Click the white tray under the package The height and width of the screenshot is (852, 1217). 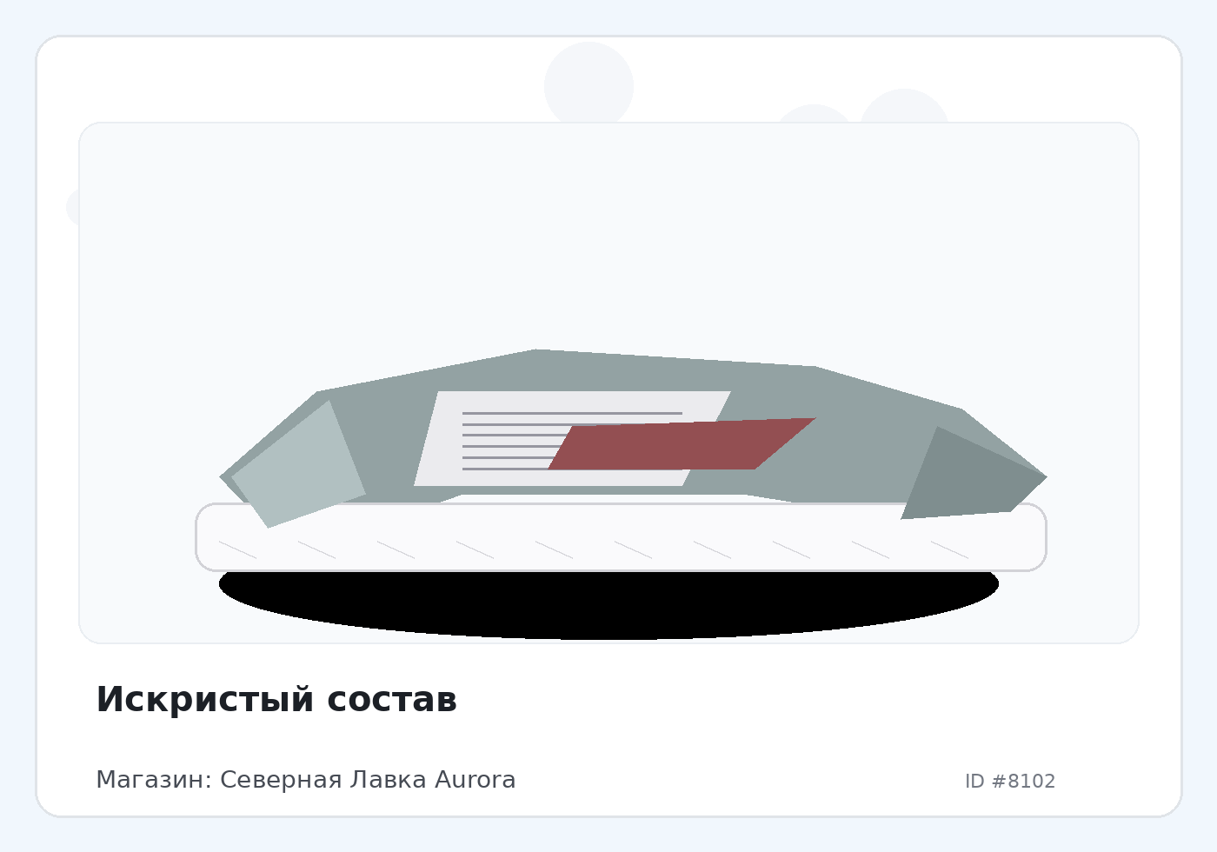(621, 537)
